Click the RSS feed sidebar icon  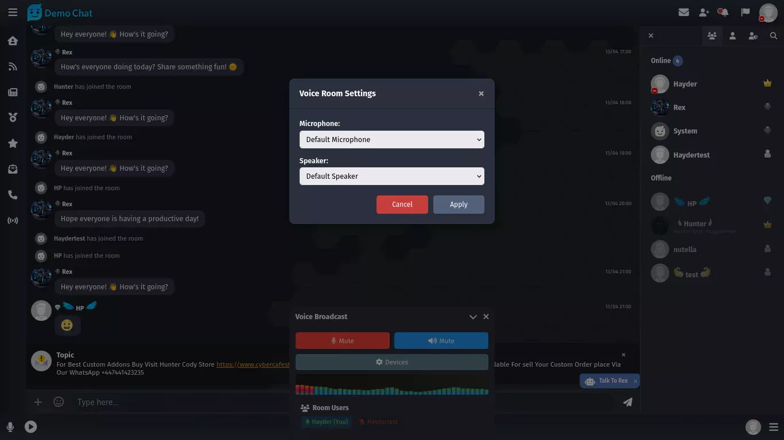pos(13,66)
